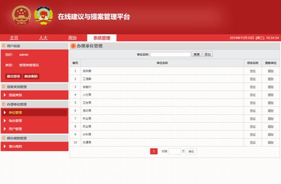Click 修改 link for 发改委 row
Viewport: 281px width, 184px height.
click(253, 71)
